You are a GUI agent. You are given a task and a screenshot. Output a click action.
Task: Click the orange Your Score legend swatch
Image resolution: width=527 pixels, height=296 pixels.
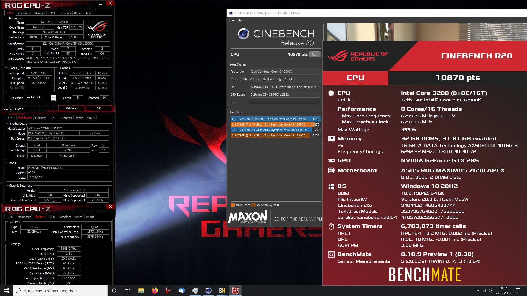click(232, 205)
